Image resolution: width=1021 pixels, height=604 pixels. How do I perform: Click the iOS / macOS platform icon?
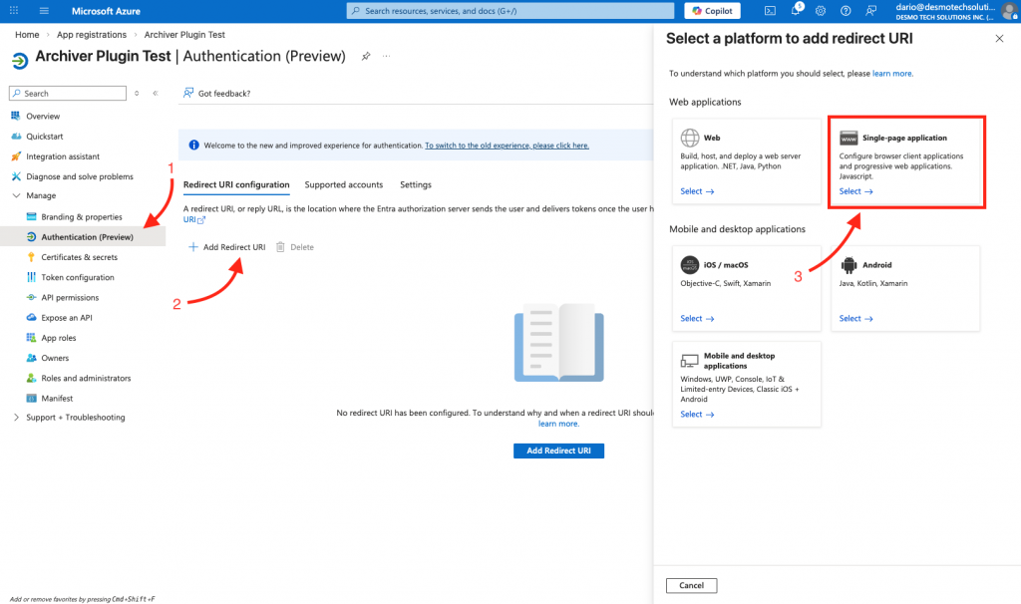click(x=690, y=265)
